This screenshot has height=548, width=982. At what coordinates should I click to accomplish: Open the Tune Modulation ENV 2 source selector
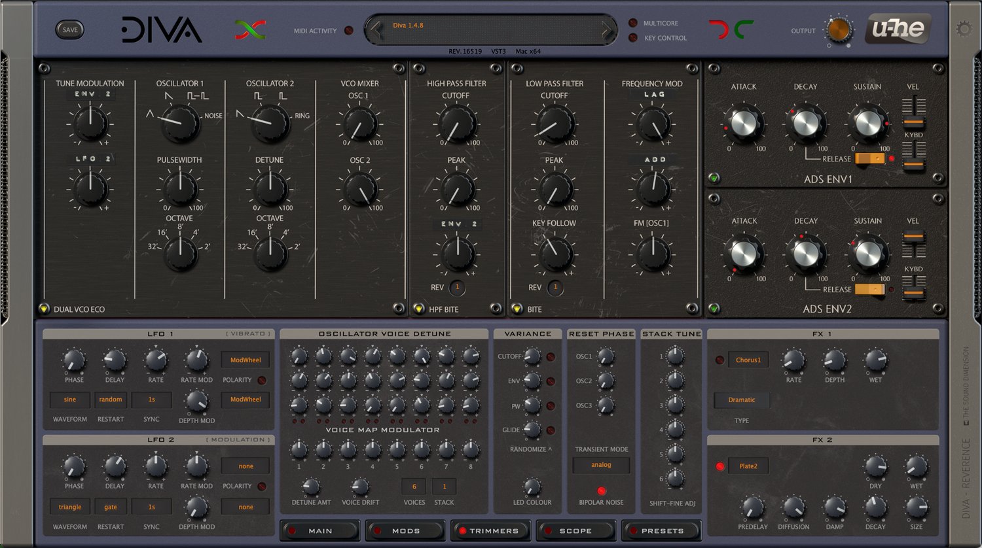[90, 95]
